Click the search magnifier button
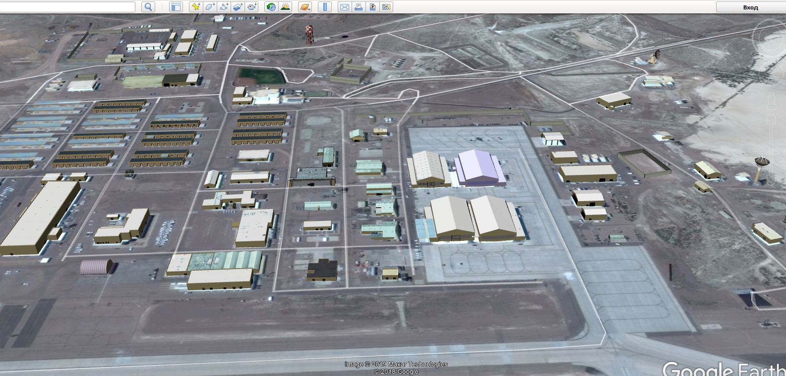The width and height of the screenshot is (786, 376). pos(148,7)
